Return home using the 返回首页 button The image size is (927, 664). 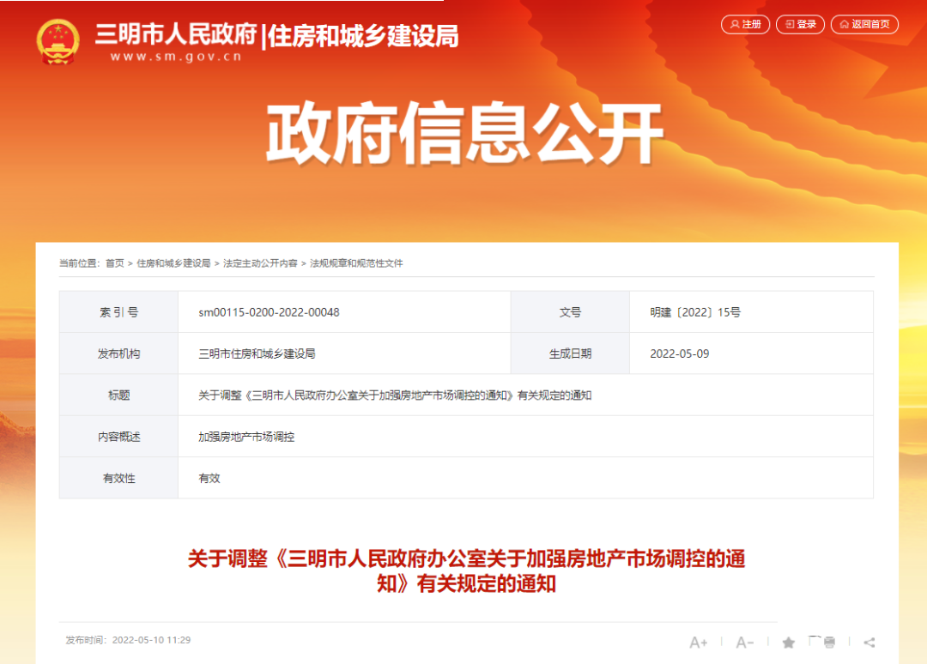(865, 24)
